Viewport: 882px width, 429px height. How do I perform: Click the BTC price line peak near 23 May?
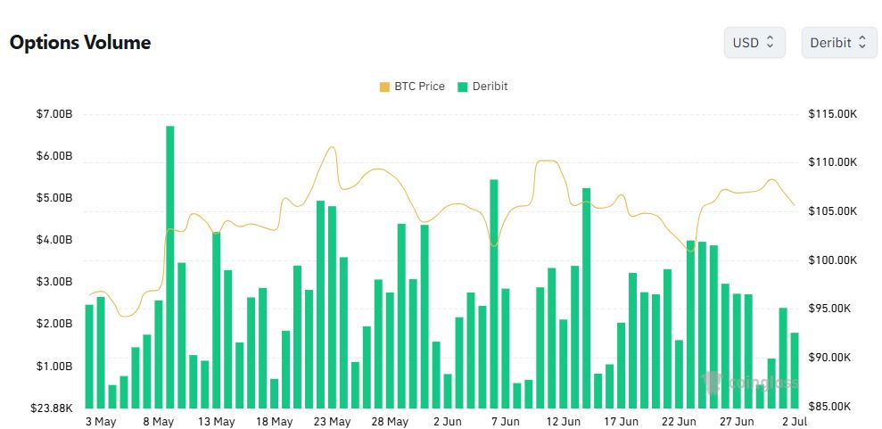tap(332, 147)
